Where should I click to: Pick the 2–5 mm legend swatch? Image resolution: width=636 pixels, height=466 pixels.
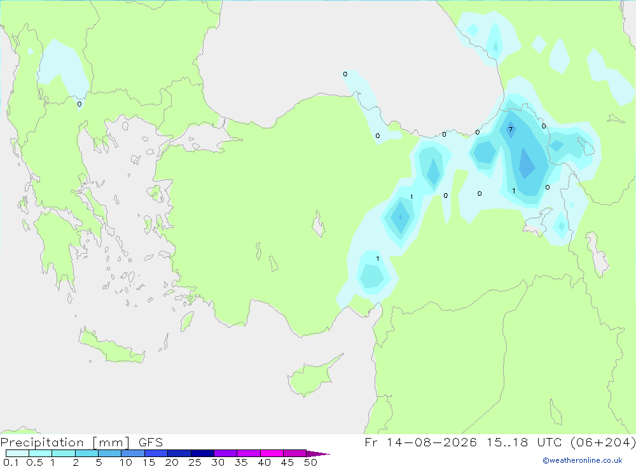(86, 453)
